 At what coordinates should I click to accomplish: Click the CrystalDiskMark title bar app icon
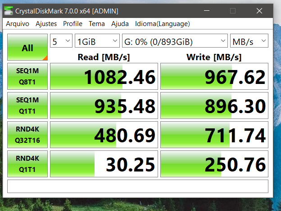tap(9, 11)
